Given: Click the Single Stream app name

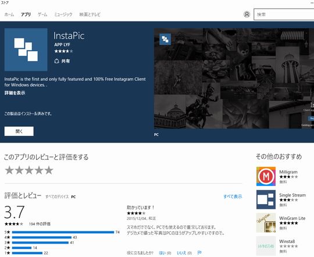Looking at the screenshot, I should [292, 195].
